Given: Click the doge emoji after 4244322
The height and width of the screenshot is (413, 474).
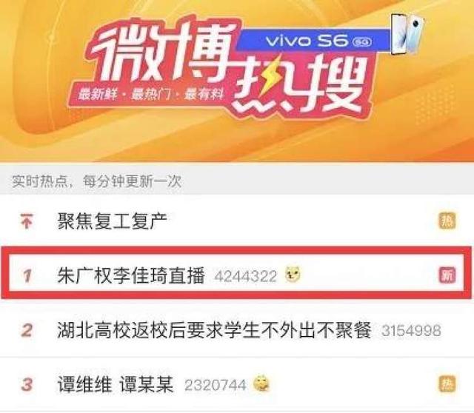Looking at the screenshot, I should coord(293,275).
